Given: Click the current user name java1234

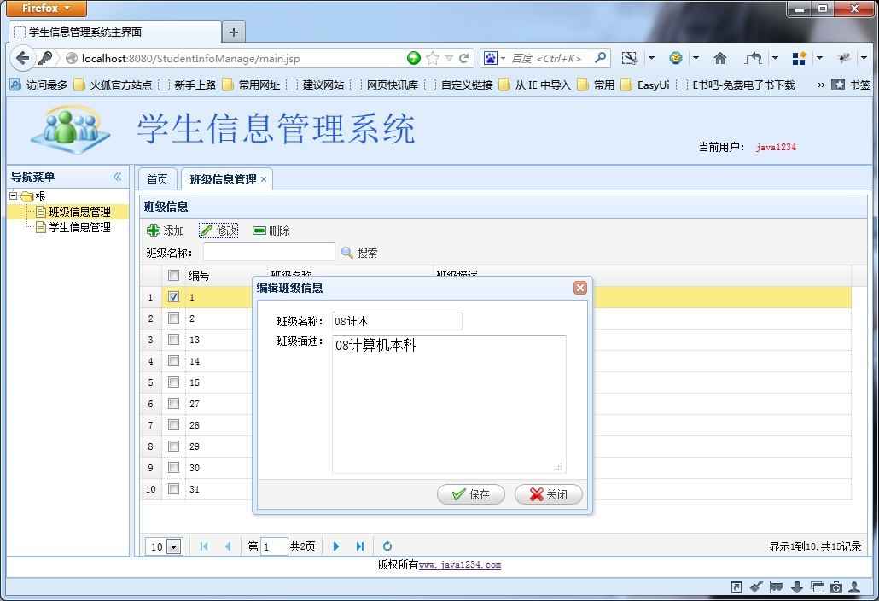Looking at the screenshot, I should pyautogui.click(x=776, y=148).
